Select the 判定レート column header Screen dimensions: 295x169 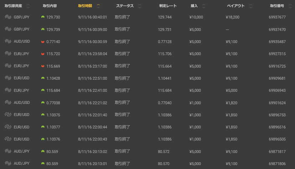(x=168, y=6)
